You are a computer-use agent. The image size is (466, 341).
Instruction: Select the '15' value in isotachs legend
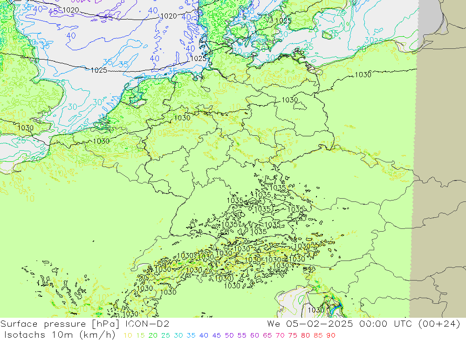click(x=141, y=336)
